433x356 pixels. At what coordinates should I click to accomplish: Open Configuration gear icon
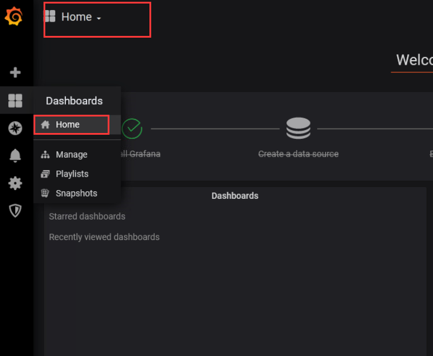point(15,183)
